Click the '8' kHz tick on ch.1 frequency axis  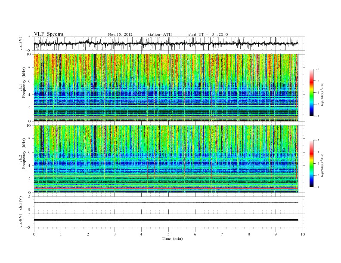coord(30,68)
